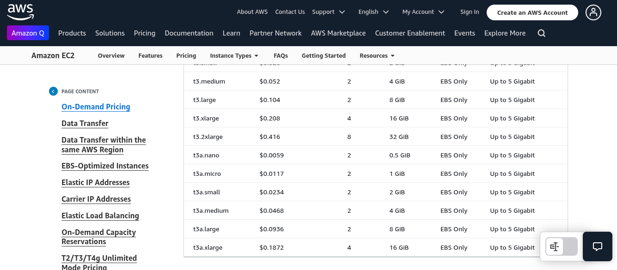Open Elastic Load Balancing section link
The width and height of the screenshot is (617, 270).
point(100,216)
